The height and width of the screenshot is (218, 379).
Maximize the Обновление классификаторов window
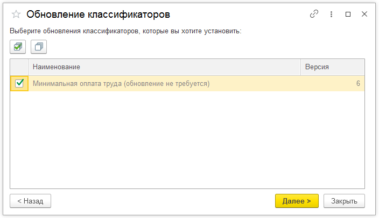tap(348, 14)
